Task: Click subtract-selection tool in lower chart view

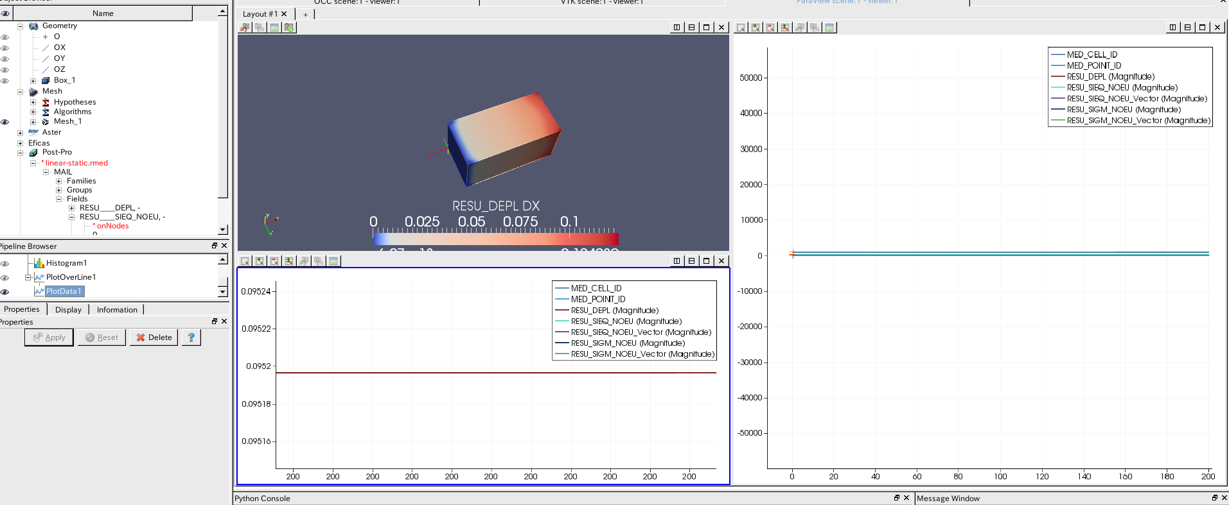Action: (274, 261)
